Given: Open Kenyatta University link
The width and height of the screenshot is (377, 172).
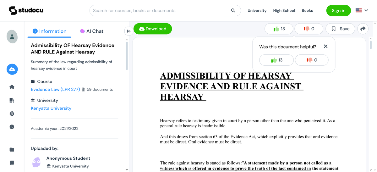Looking at the screenshot, I should point(51,108).
